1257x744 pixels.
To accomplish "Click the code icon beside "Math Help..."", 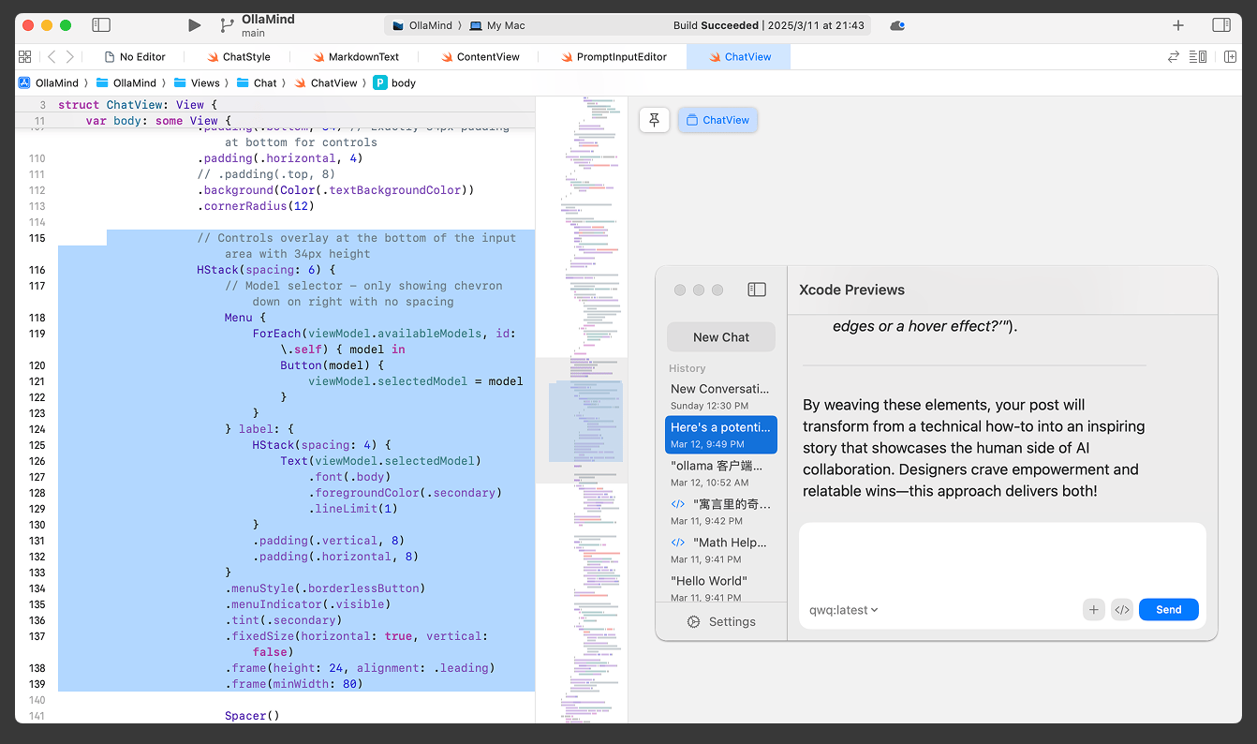I will 678,543.
